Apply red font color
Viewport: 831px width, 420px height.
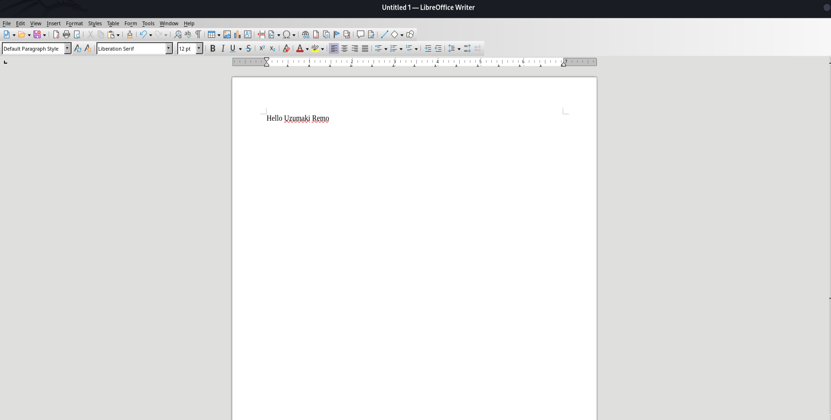click(300, 49)
